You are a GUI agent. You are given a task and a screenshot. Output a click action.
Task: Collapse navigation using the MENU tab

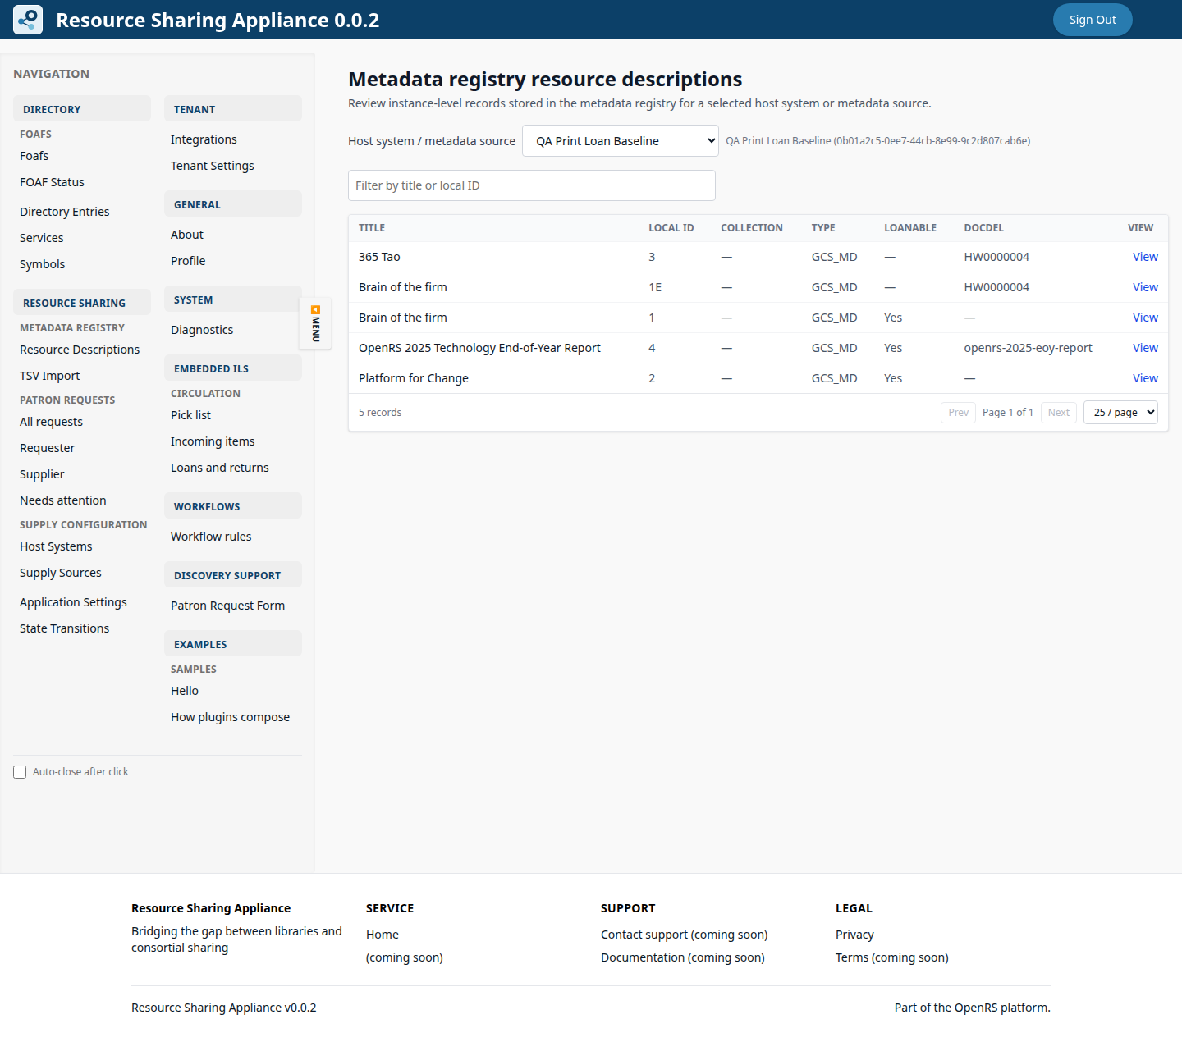[x=315, y=323]
